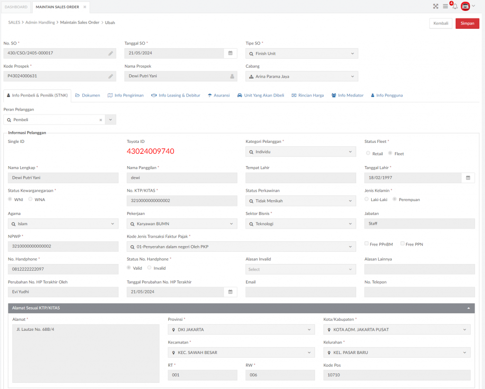
Task: Click the Kode Pos input field
Action: tap(397, 375)
